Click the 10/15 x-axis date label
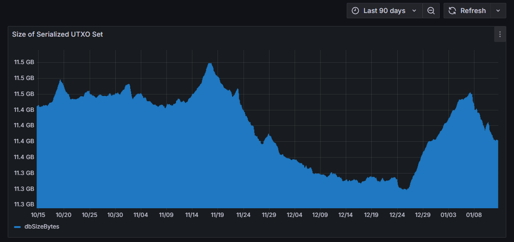 [x=38, y=215]
